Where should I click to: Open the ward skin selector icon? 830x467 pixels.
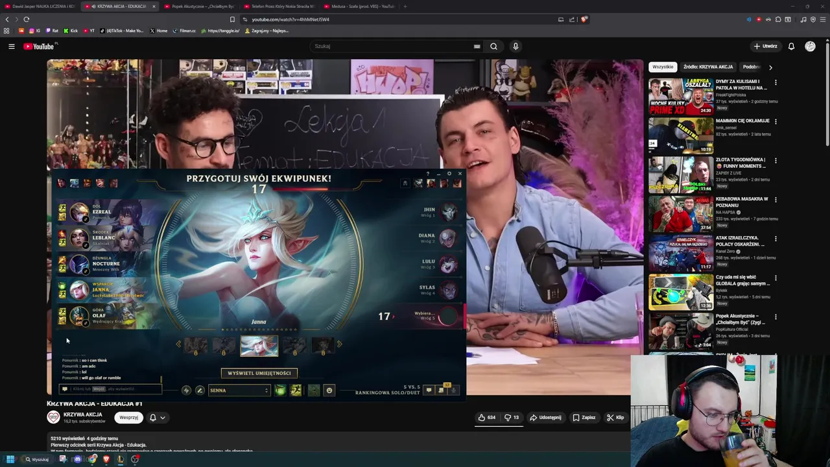pos(314,390)
